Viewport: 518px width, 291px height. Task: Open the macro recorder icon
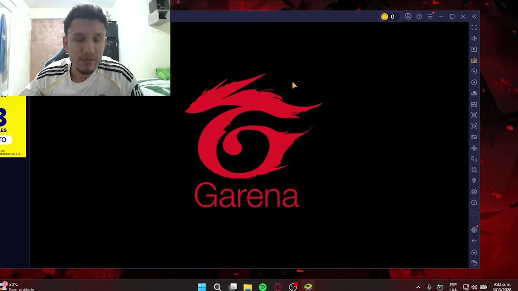pyautogui.click(x=474, y=71)
